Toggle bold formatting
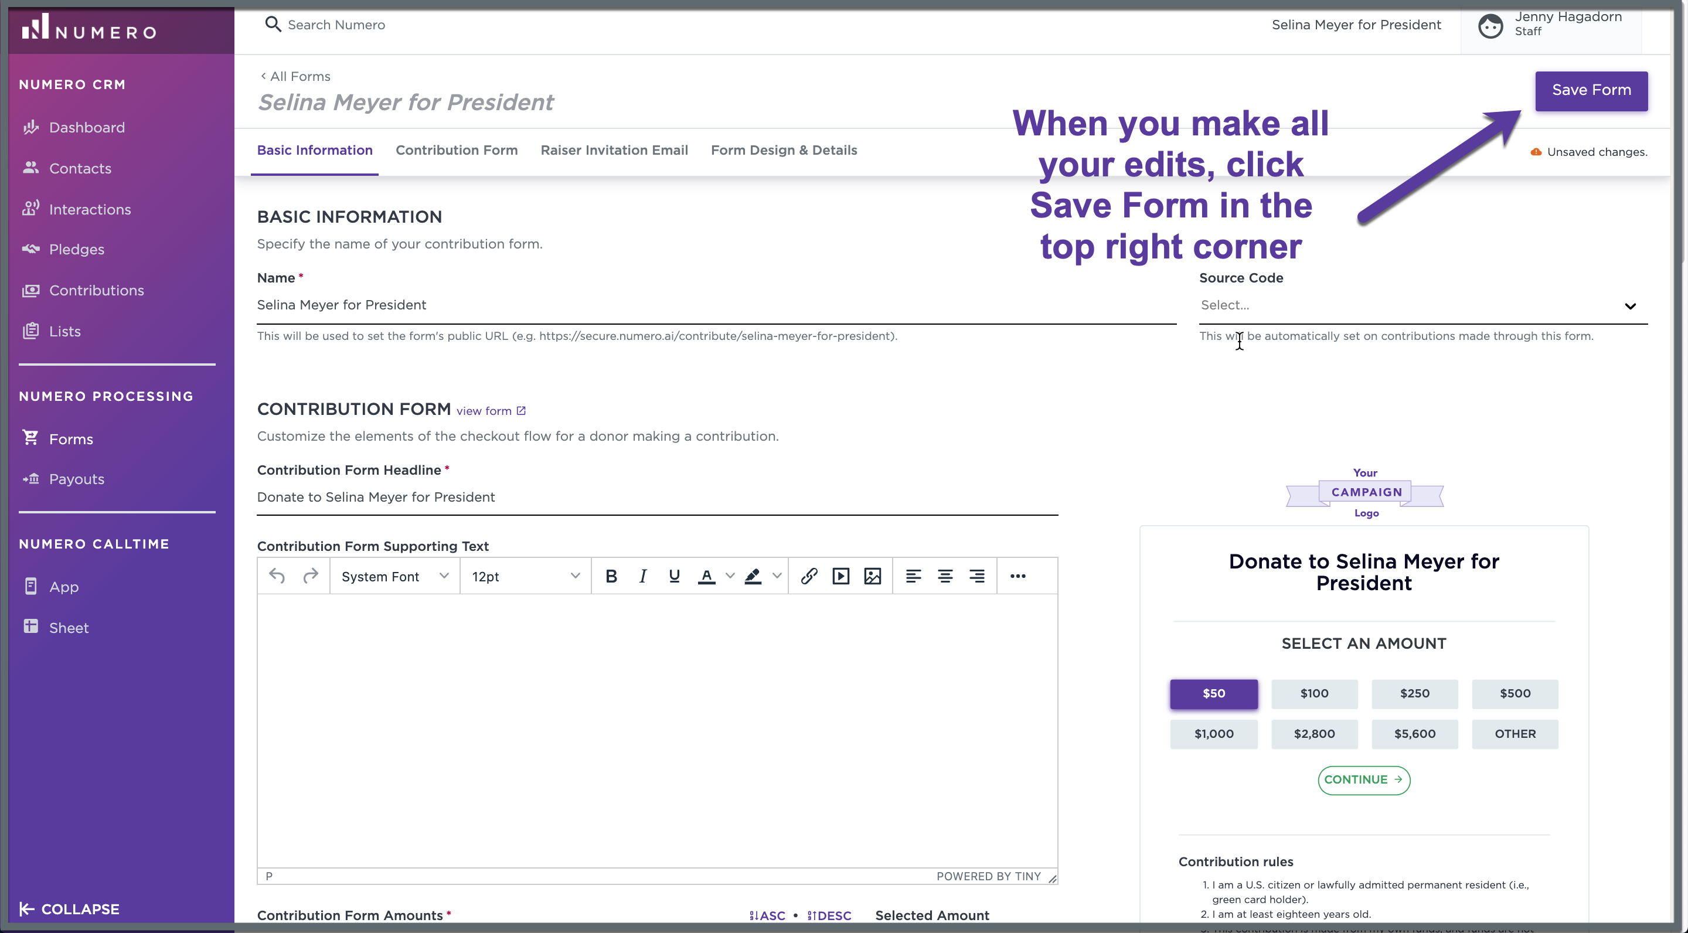Viewport: 1688px width, 933px height. tap(611, 576)
